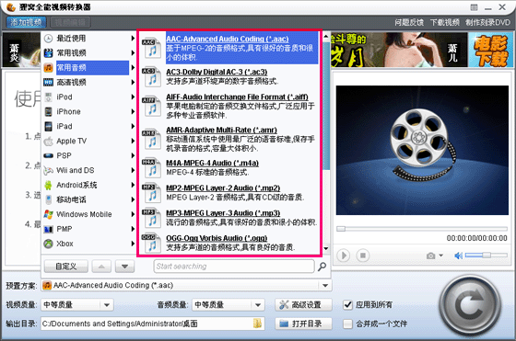This screenshot has height=341, width=516.
Task: Choose AMR-Adaptive Multi-Rate (*.amr)
Action: (x=221, y=130)
